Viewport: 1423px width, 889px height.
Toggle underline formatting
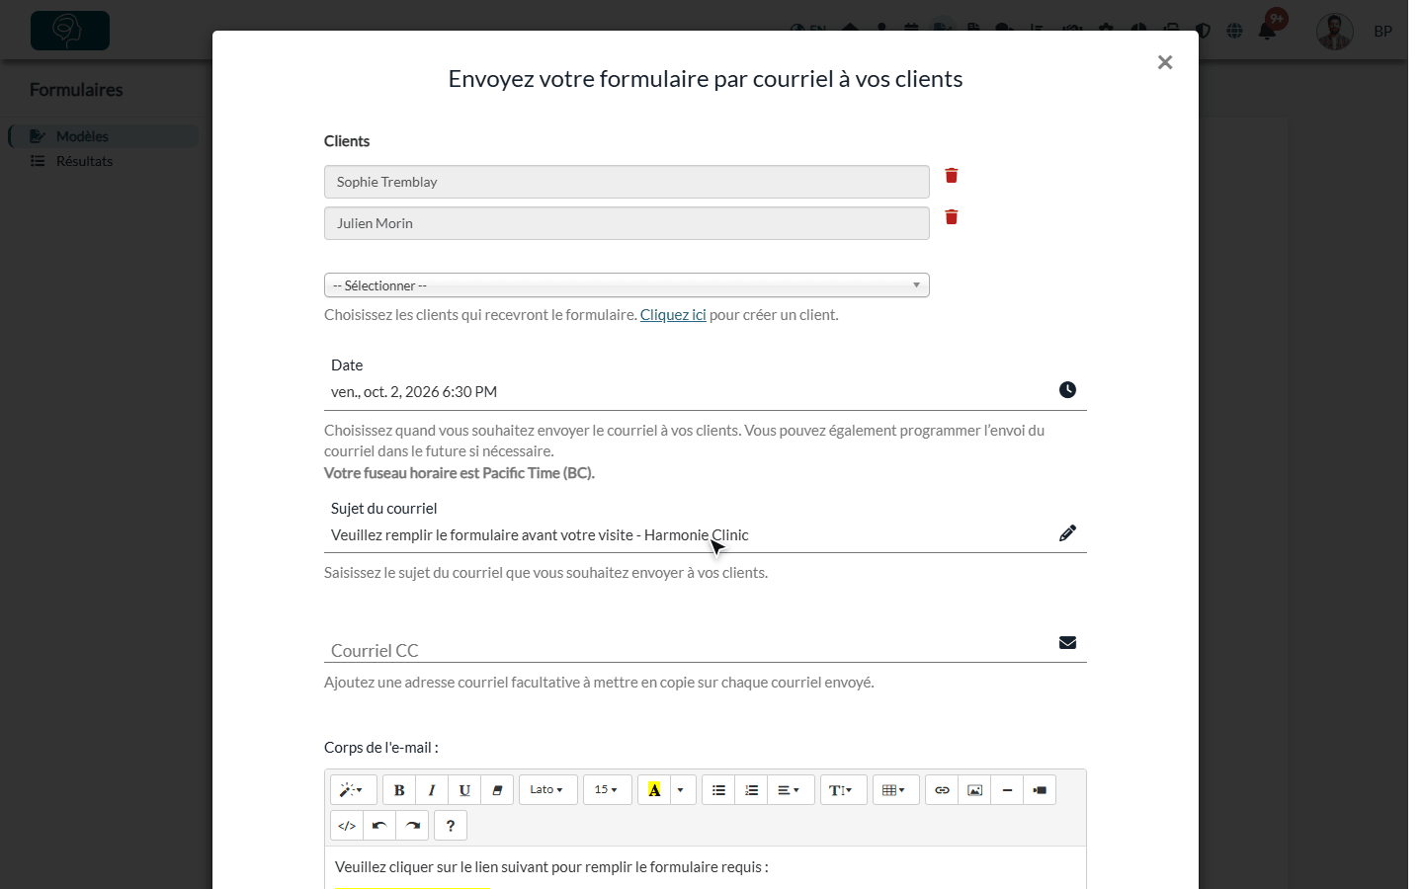click(464, 790)
